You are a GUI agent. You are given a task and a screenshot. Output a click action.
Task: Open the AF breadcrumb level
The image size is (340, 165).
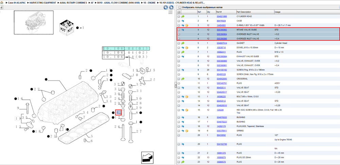point(92,3)
